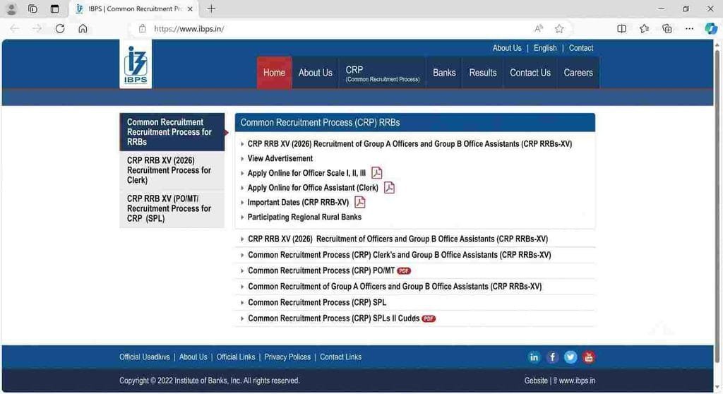The height and width of the screenshot is (394, 723).
Task: Select CRP RRB XV (PO/MT/ SPL) sidebar item
Action: click(x=172, y=208)
